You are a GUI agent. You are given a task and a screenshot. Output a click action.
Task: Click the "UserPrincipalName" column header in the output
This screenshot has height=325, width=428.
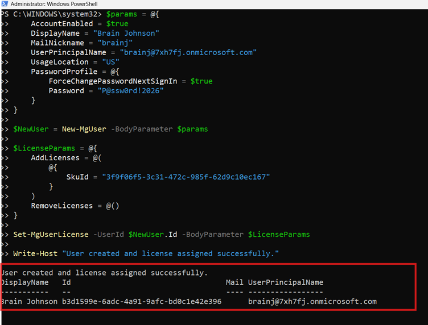[286, 282]
